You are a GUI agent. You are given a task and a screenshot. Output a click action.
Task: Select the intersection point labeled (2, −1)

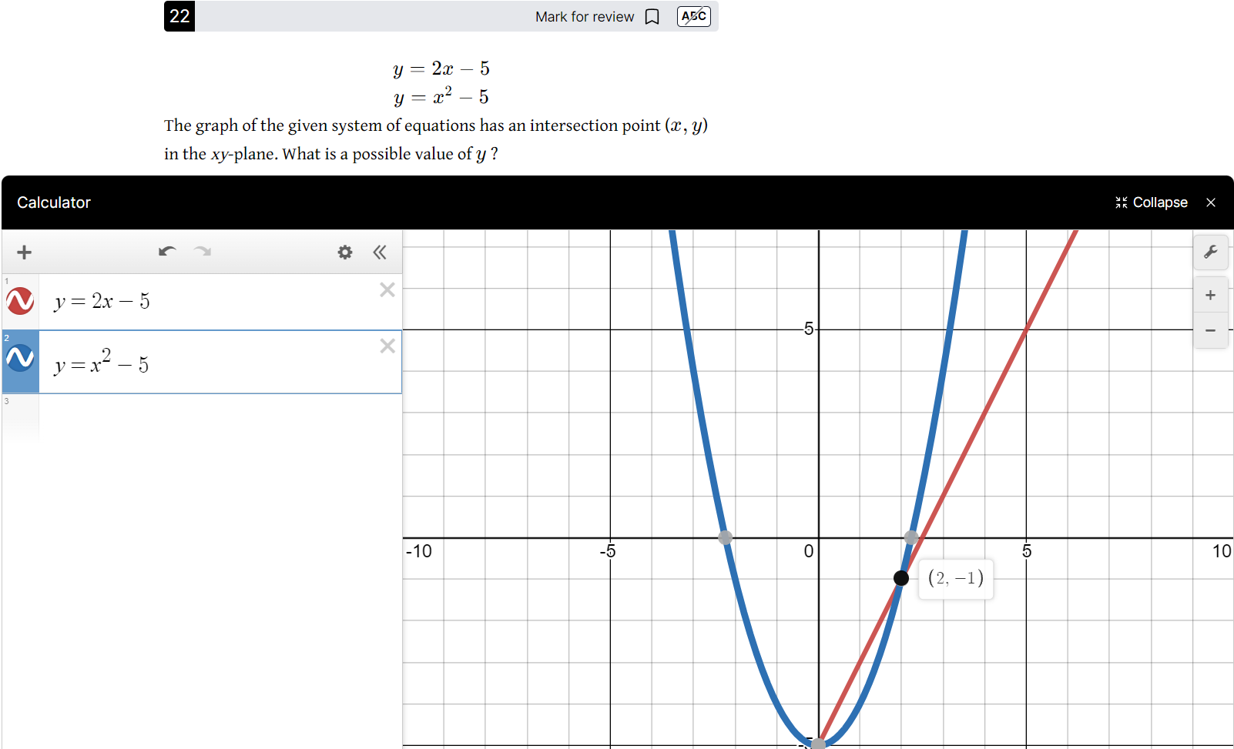click(901, 578)
